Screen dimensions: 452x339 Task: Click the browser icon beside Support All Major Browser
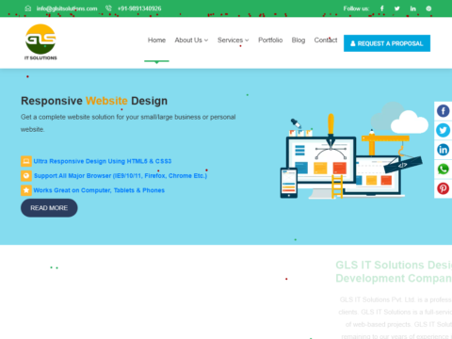[x=26, y=176]
